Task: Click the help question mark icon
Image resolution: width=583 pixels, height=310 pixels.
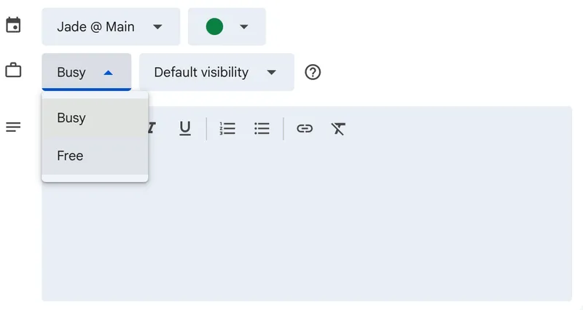Action: 313,72
